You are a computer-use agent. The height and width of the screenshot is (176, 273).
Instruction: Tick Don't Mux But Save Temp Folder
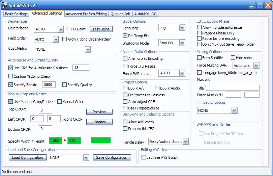[x=199, y=44]
